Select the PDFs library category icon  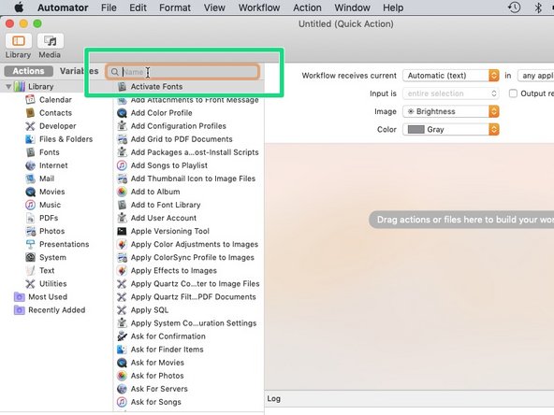30,218
